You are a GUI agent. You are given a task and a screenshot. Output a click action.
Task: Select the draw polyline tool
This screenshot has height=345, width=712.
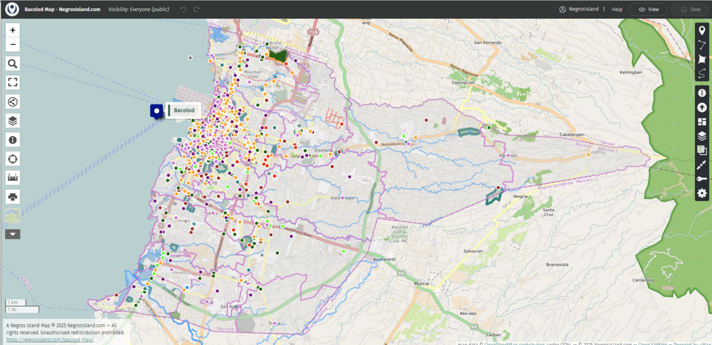pyautogui.click(x=702, y=45)
